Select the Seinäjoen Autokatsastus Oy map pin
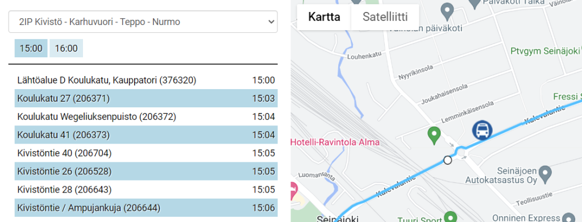The height and width of the screenshot is (222, 582). tap(544, 172)
